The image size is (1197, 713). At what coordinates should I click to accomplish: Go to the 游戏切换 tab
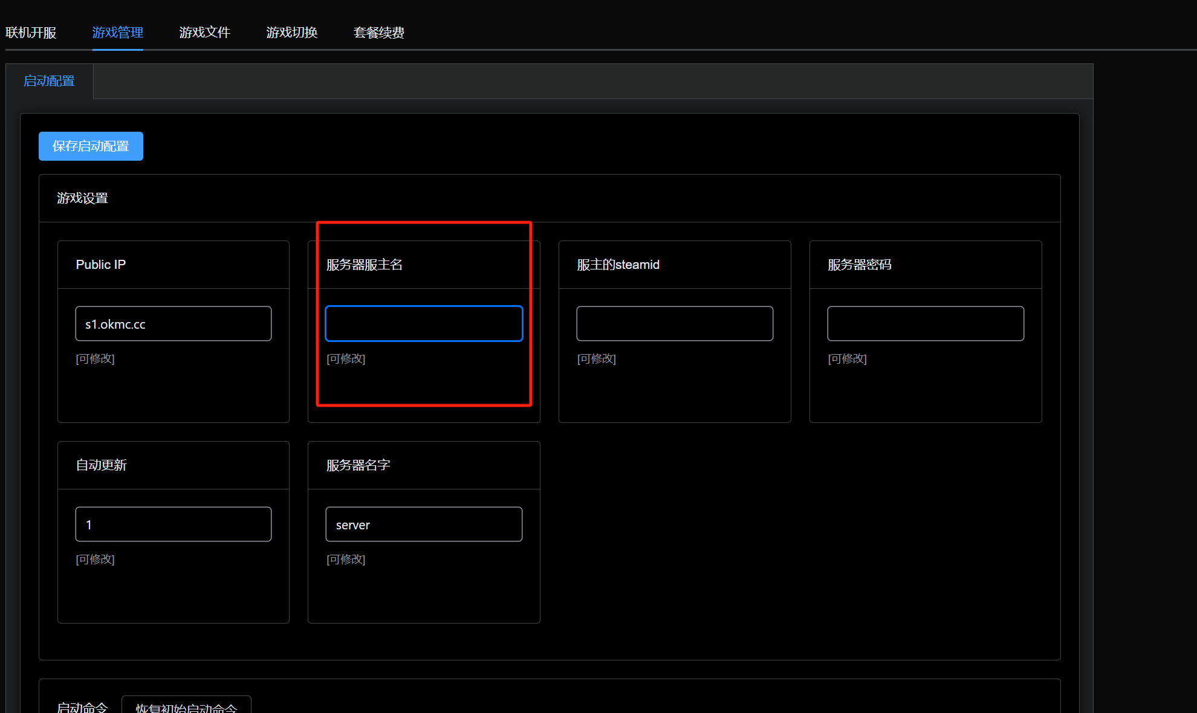click(292, 33)
